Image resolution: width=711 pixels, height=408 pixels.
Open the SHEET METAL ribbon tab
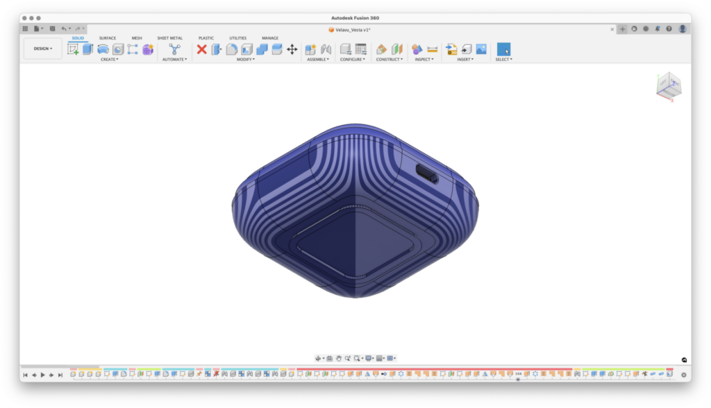click(x=169, y=38)
